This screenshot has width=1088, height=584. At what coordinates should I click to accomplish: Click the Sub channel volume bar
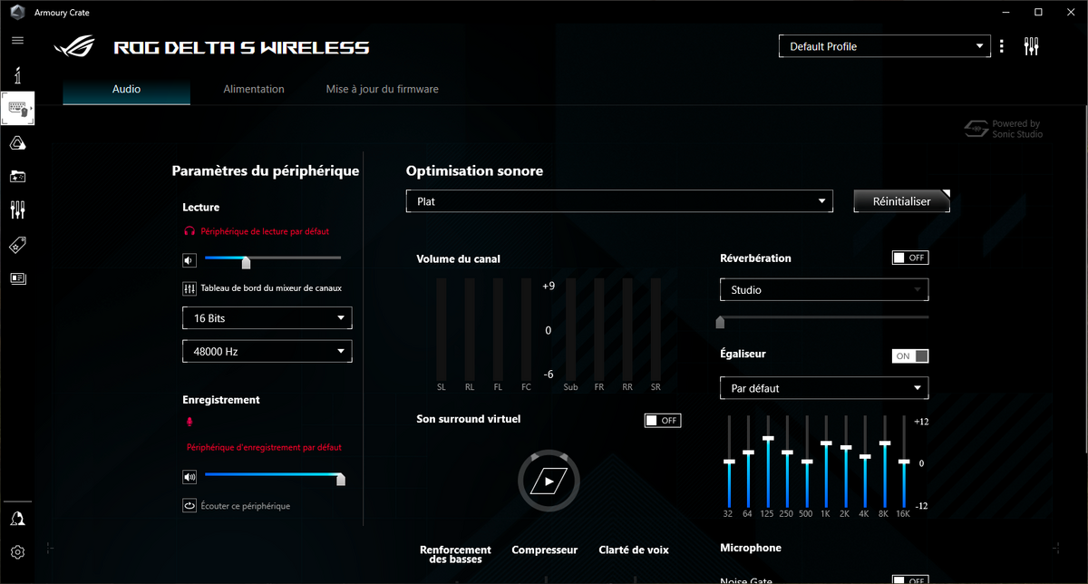click(570, 328)
